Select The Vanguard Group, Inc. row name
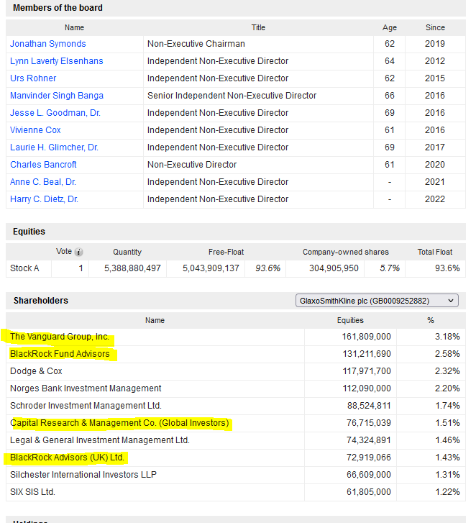This screenshot has width=476, height=523. (60, 337)
